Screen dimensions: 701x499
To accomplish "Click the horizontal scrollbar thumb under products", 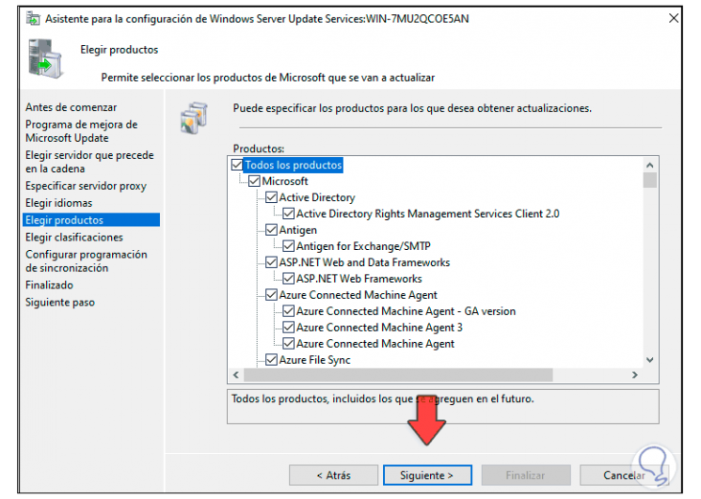I will 398,375.
